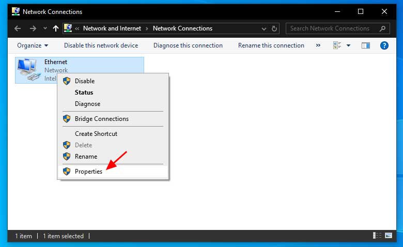
Task: Minimize the Network Connections window
Action: click(337, 11)
